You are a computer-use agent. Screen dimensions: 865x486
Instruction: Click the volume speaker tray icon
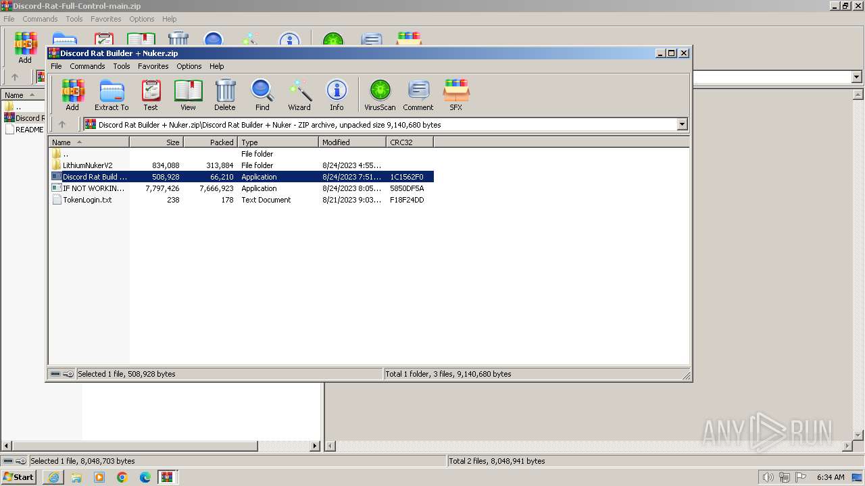click(x=768, y=477)
